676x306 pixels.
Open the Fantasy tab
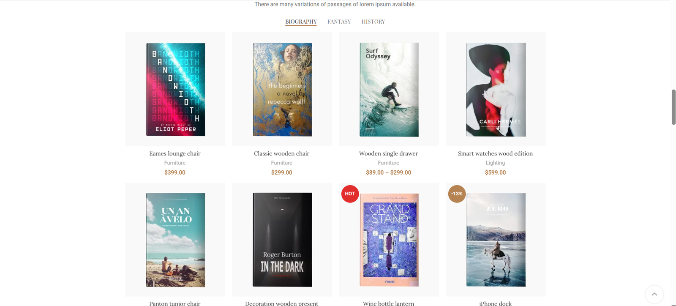[x=339, y=22]
